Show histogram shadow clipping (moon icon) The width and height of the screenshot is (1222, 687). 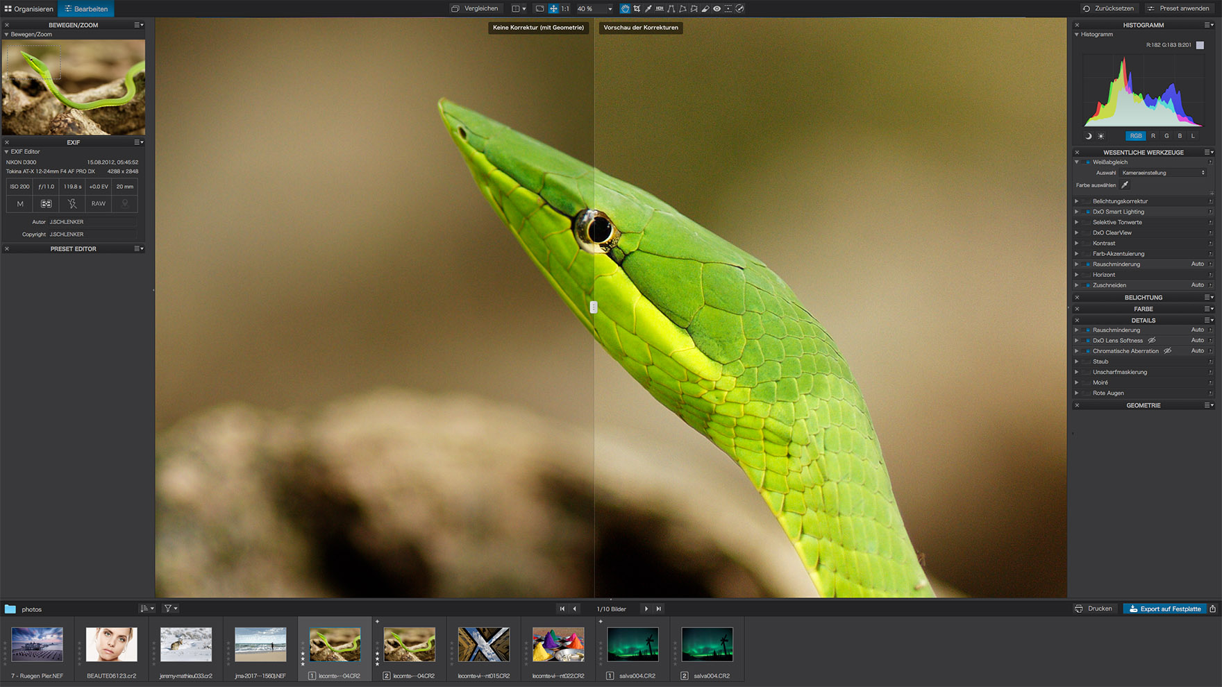coord(1088,136)
